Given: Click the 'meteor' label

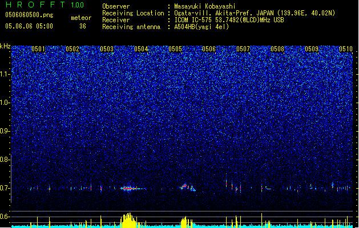Looking at the screenshot, I should coord(81,18).
